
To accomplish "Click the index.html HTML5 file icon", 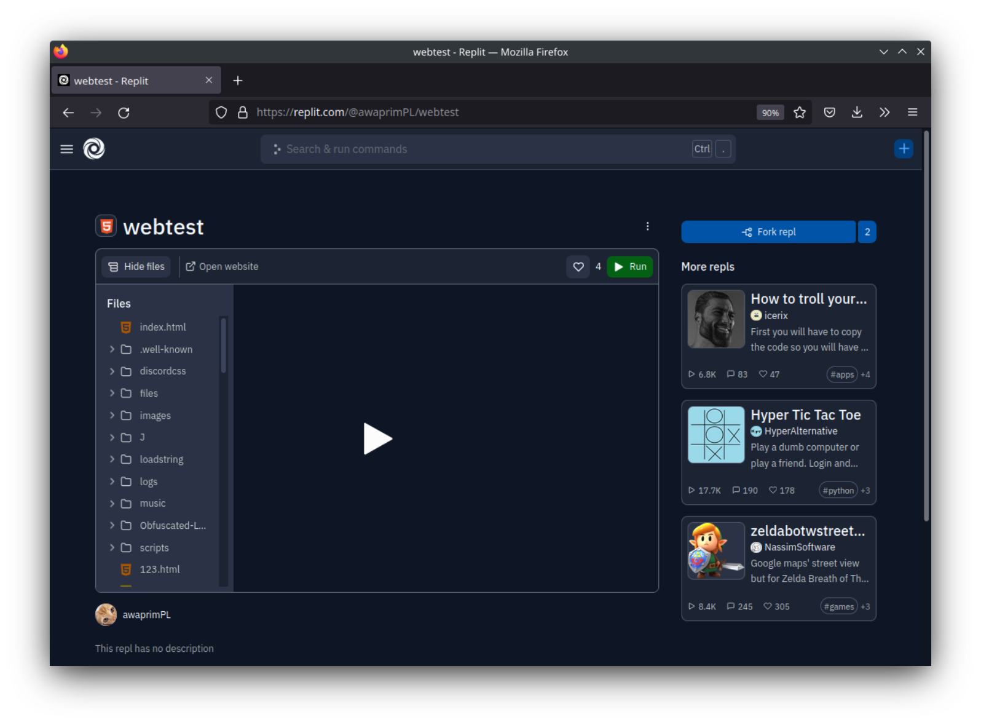I will click(126, 327).
